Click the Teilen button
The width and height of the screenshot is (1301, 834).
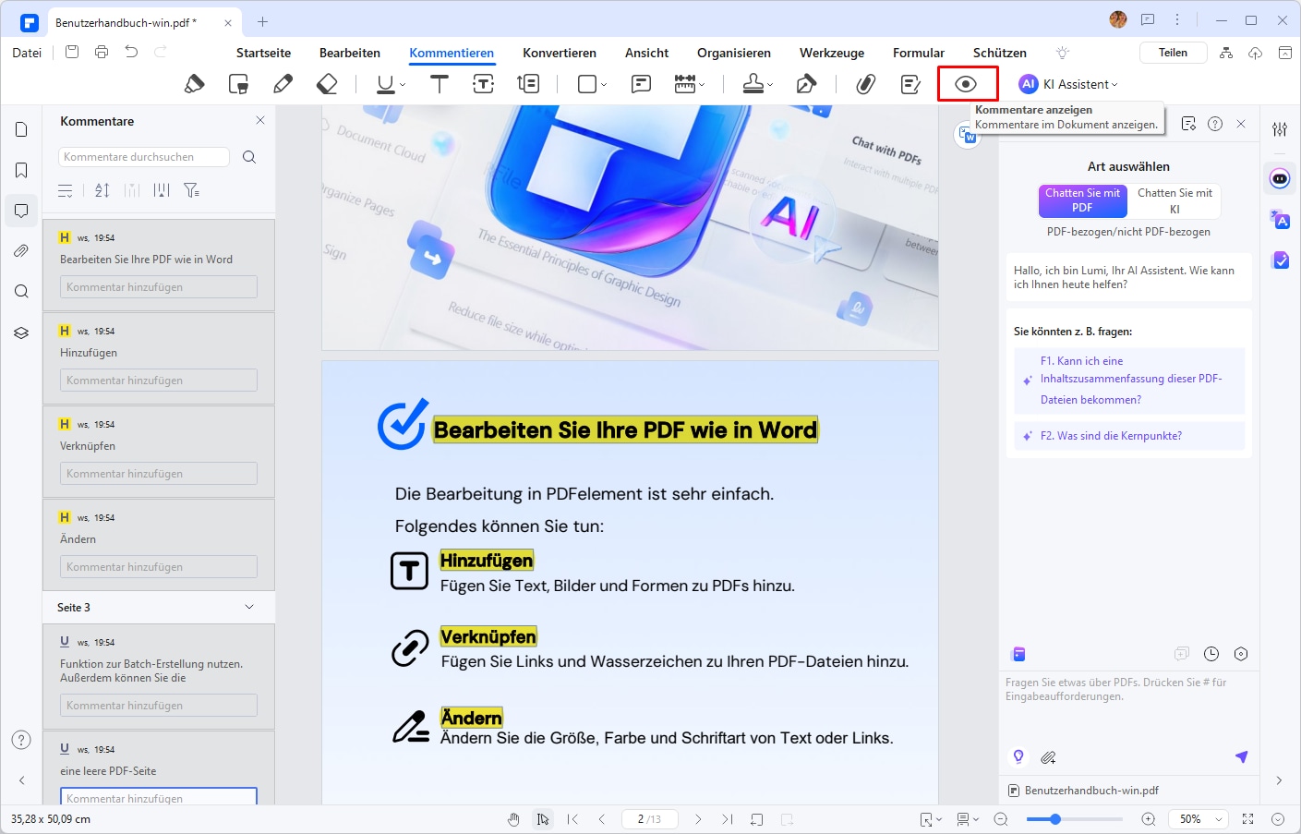tap(1173, 53)
